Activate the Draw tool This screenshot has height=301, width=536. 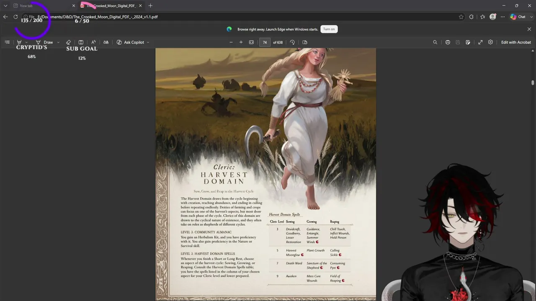(44, 42)
